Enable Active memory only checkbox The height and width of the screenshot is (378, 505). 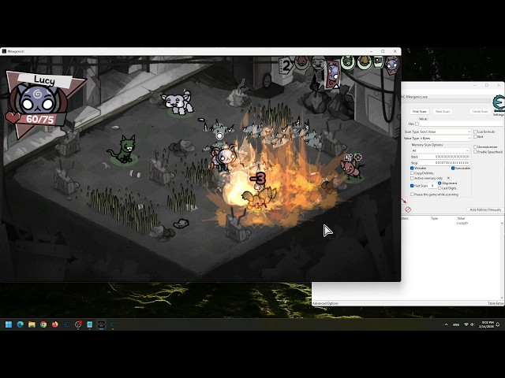412,178
